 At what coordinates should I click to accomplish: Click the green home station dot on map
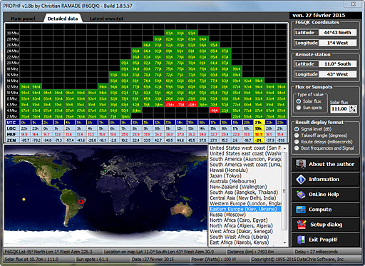(x=106, y=170)
